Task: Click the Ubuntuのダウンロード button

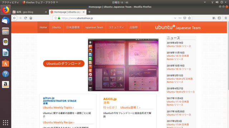Action: pos(64,64)
